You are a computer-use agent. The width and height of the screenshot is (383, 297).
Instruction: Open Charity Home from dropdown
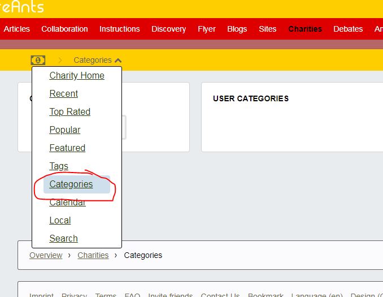pos(77,76)
